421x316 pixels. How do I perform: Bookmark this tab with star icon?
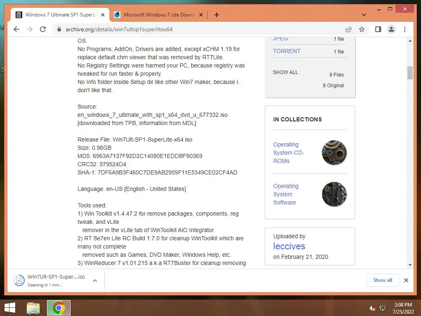(x=362, y=29)
